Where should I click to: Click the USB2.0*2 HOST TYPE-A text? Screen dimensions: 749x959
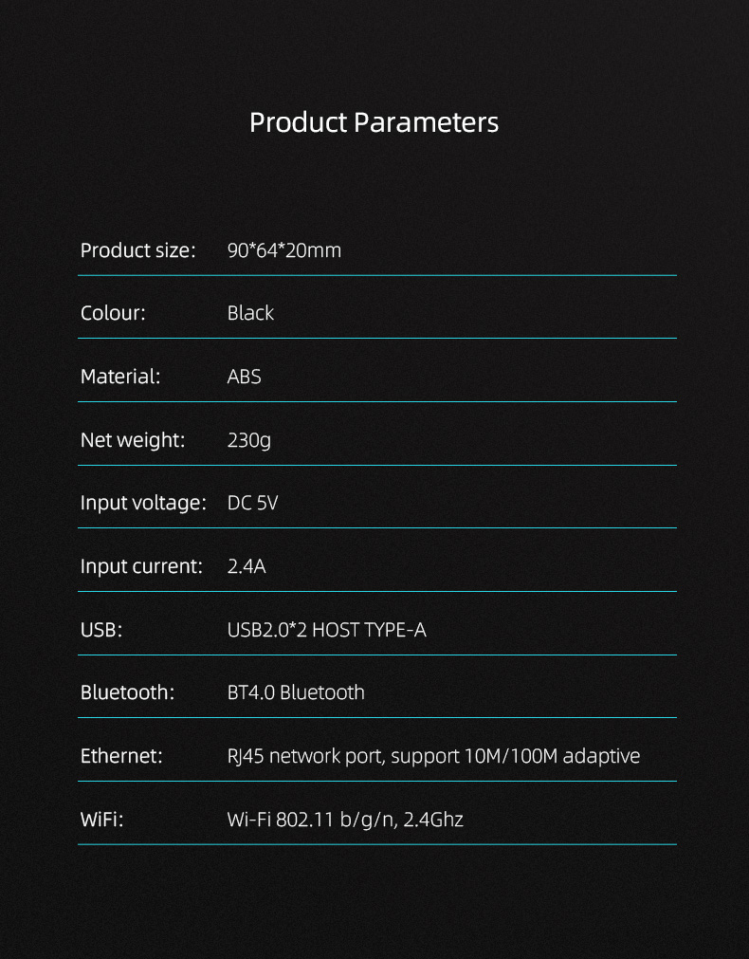326,630
